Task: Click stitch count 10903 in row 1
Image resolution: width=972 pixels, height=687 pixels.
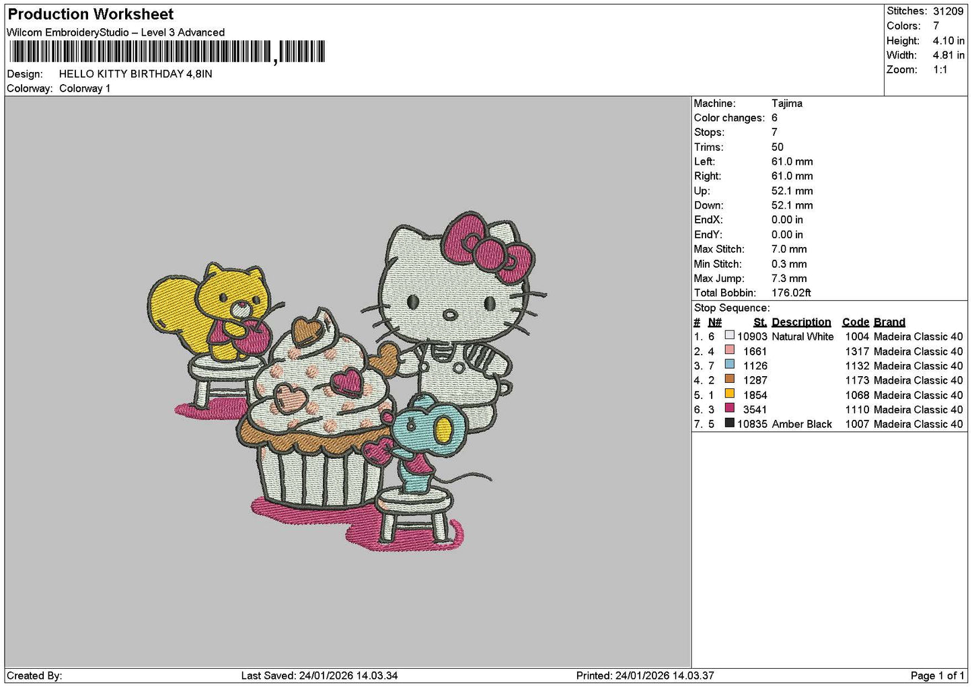Action: tap(752, 336)
